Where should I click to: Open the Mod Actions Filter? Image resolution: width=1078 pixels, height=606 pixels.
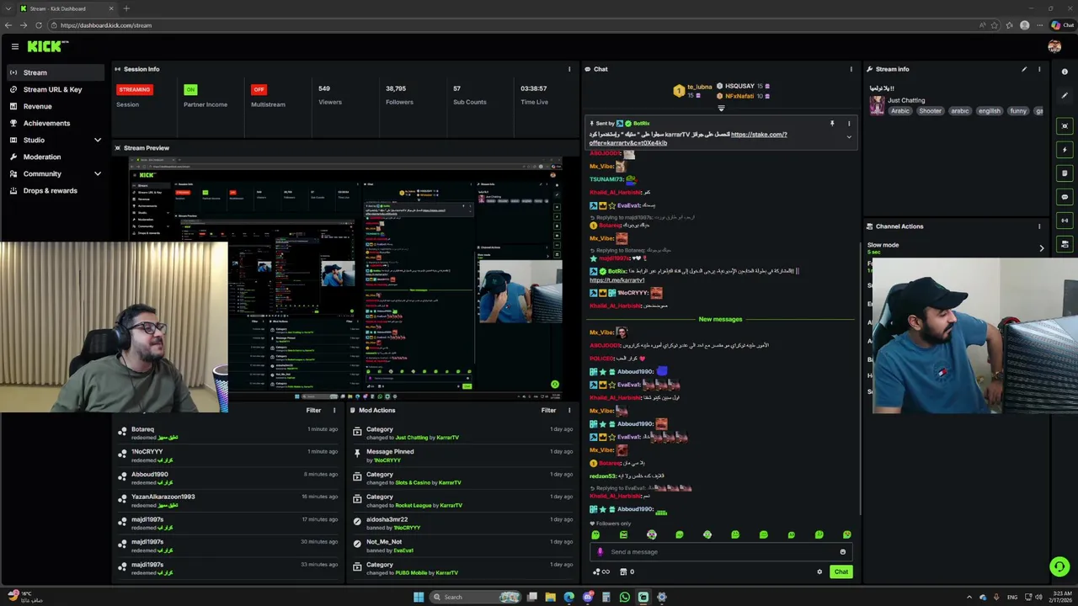tap(548, 410)
